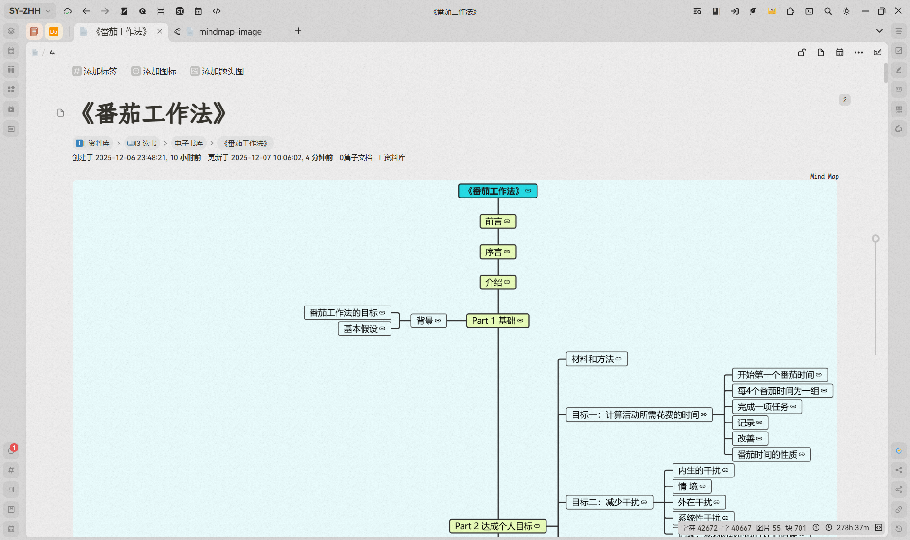Open the 电子书库 breadcrumb link

point(188,143)
